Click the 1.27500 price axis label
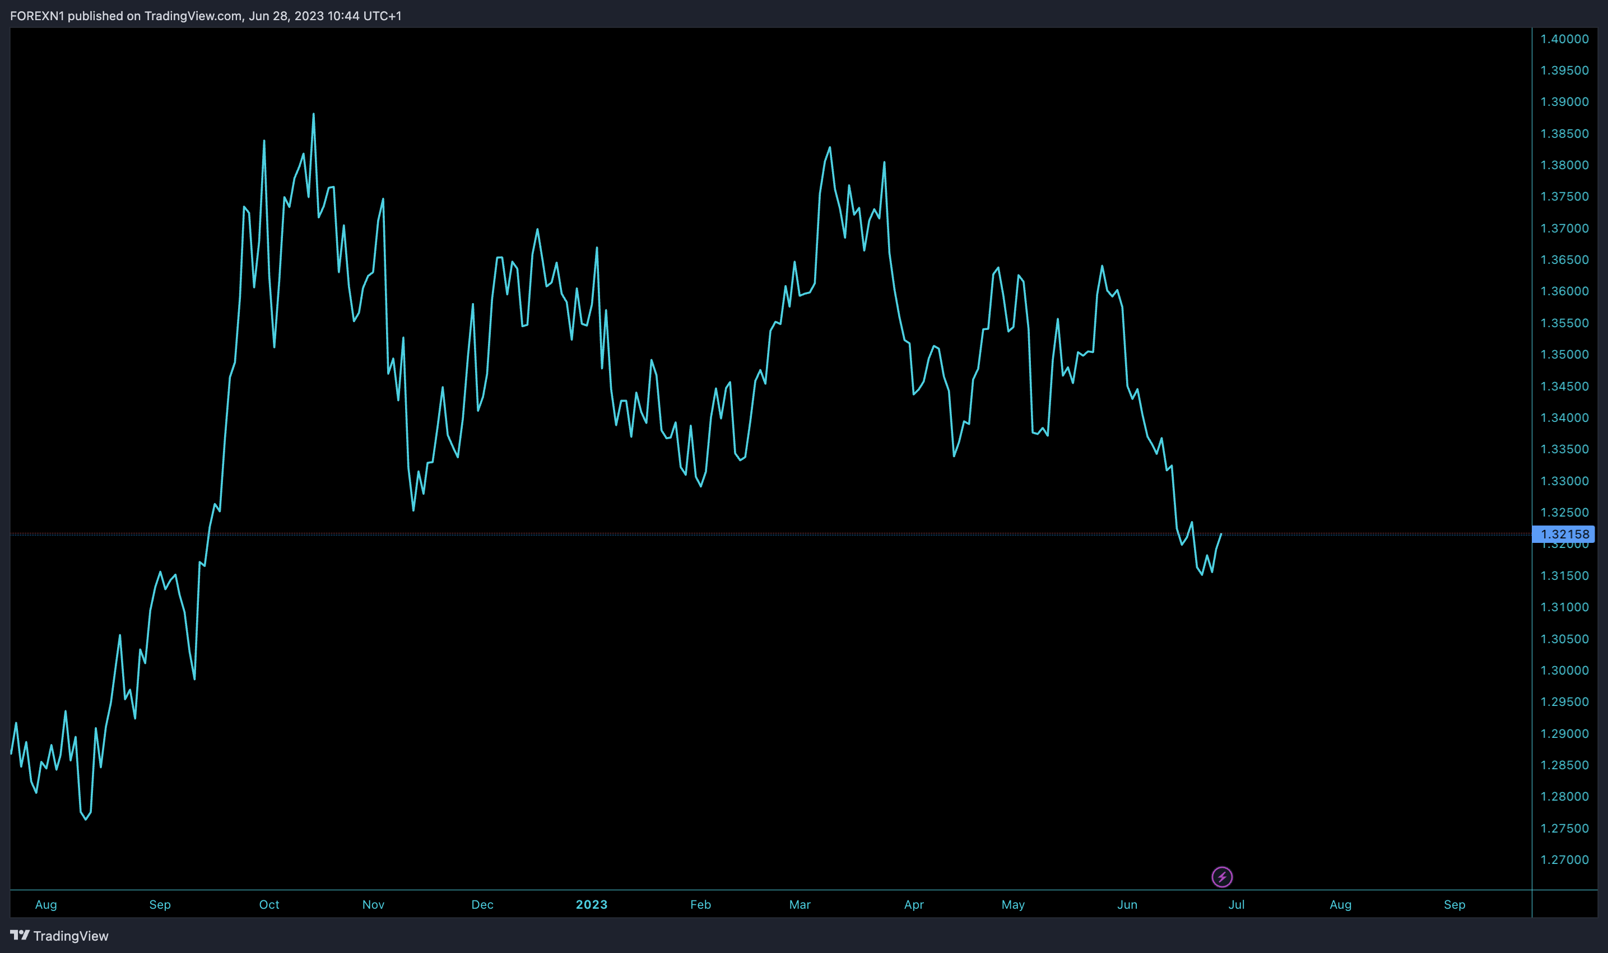Viewport: 1608px width, 953px height. [x=1564, y=829]
